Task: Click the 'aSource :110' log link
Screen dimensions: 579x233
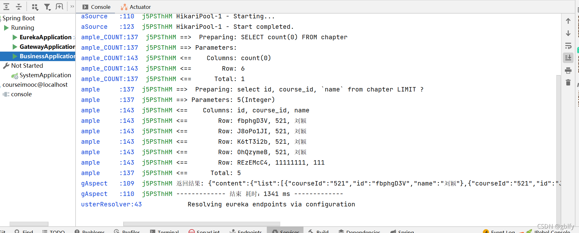Action: point(108,16)
